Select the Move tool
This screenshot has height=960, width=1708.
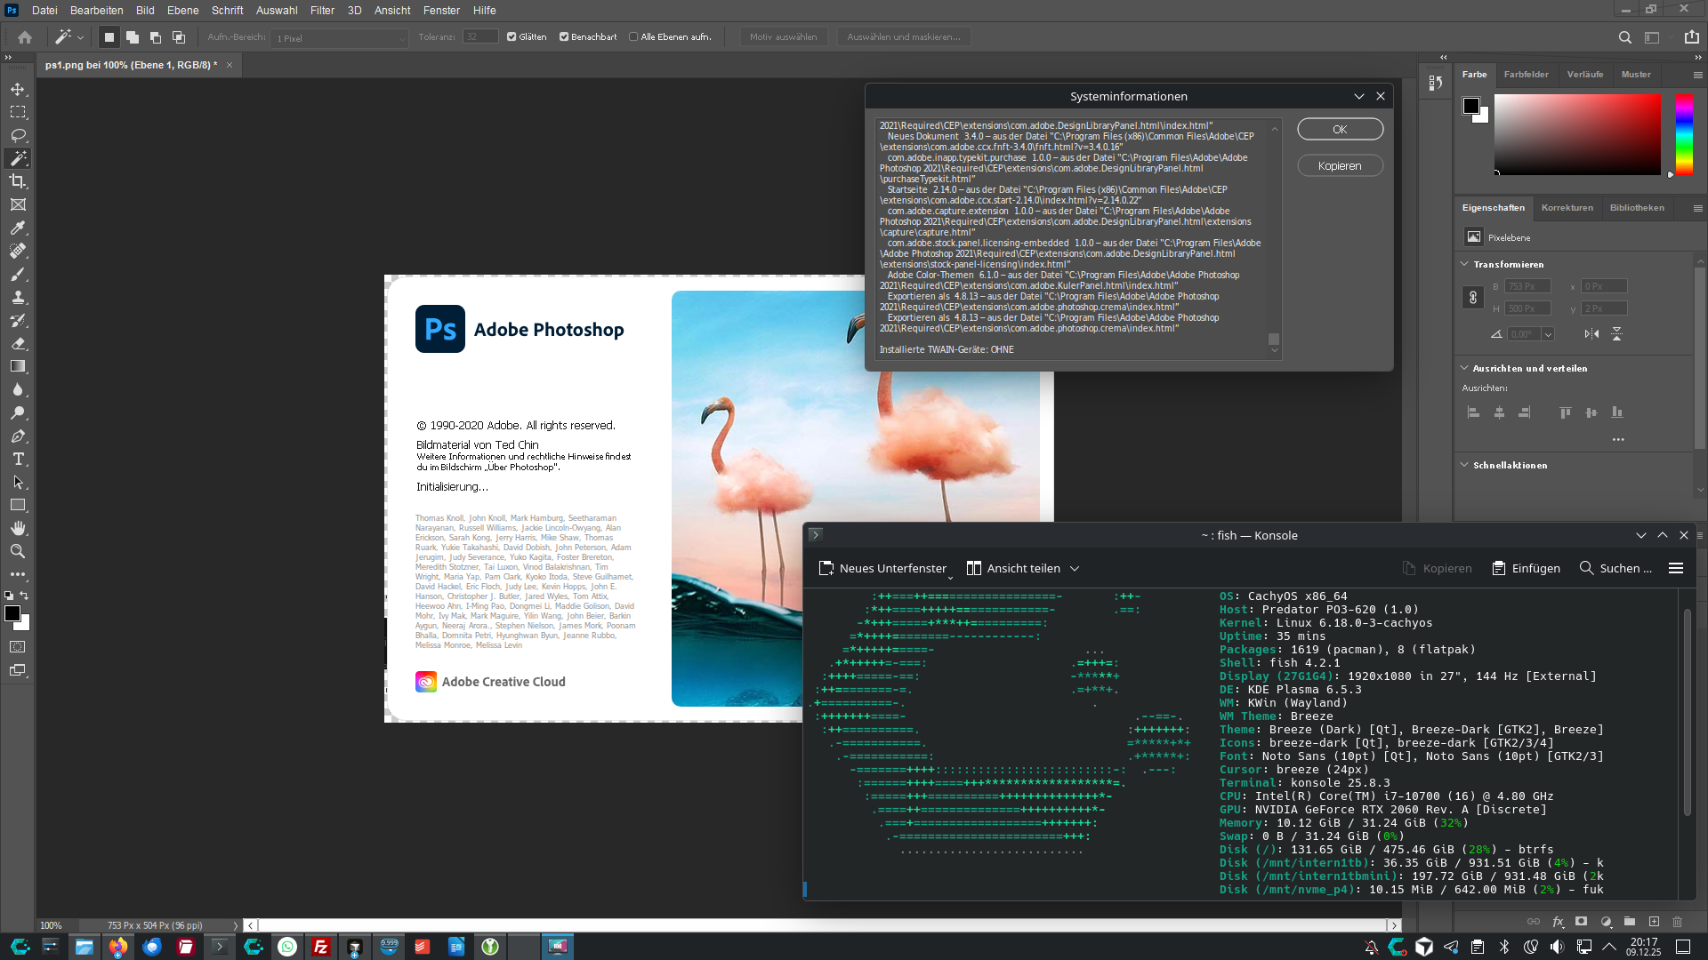coord(17,89)
